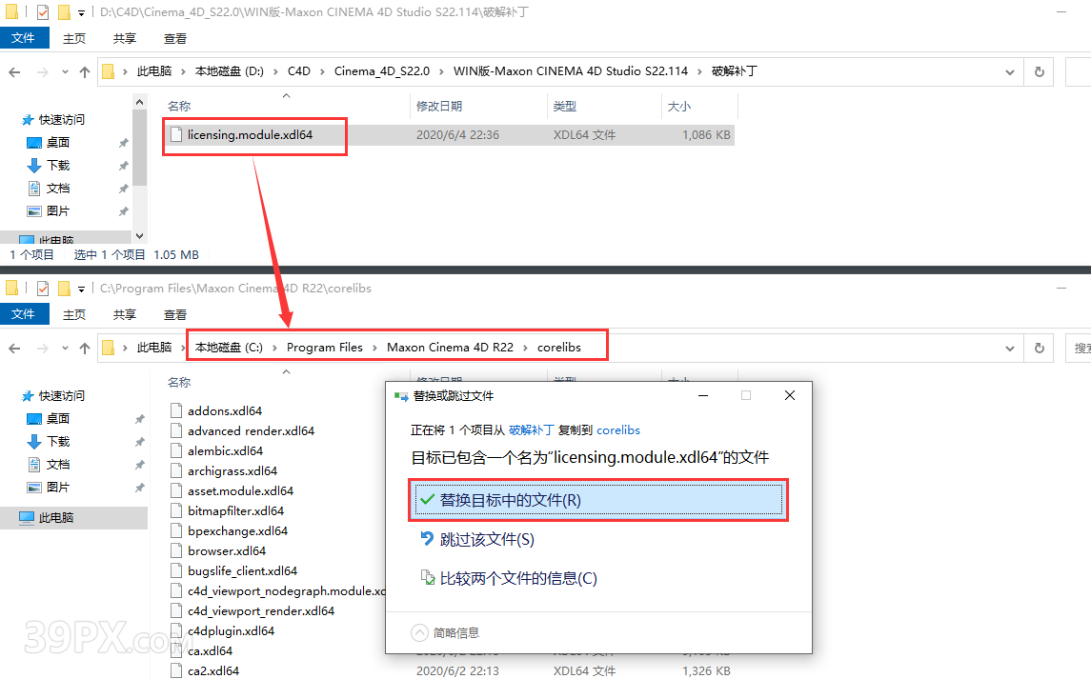
Task: Switch to 查看 tab in bottom window
Action: 175,314
